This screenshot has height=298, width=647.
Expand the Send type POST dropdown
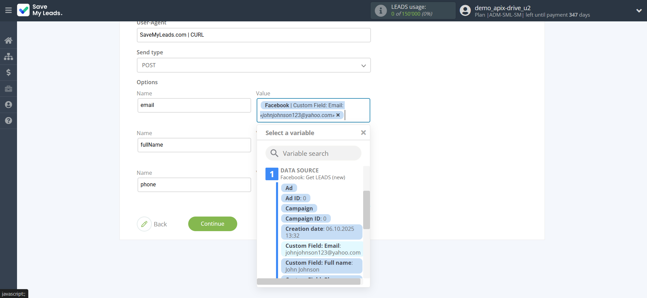254,65
